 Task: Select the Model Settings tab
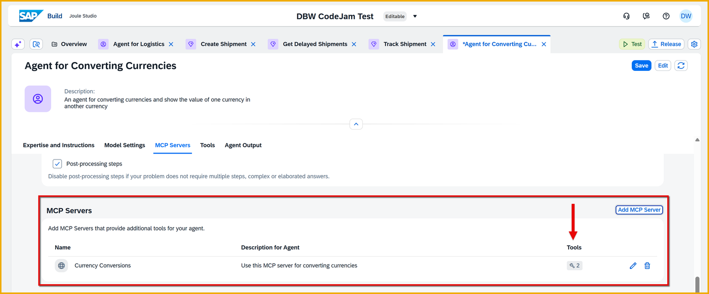coord(125,145)
